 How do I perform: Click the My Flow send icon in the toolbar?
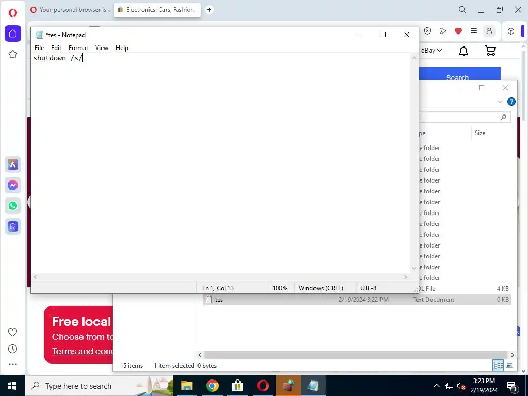tap(443, 31)
